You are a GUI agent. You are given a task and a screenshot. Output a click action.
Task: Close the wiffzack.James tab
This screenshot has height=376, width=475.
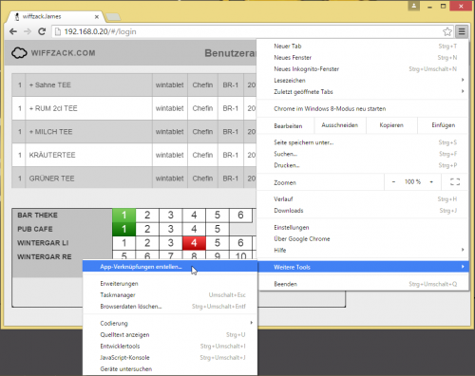[x=97, y=17]
